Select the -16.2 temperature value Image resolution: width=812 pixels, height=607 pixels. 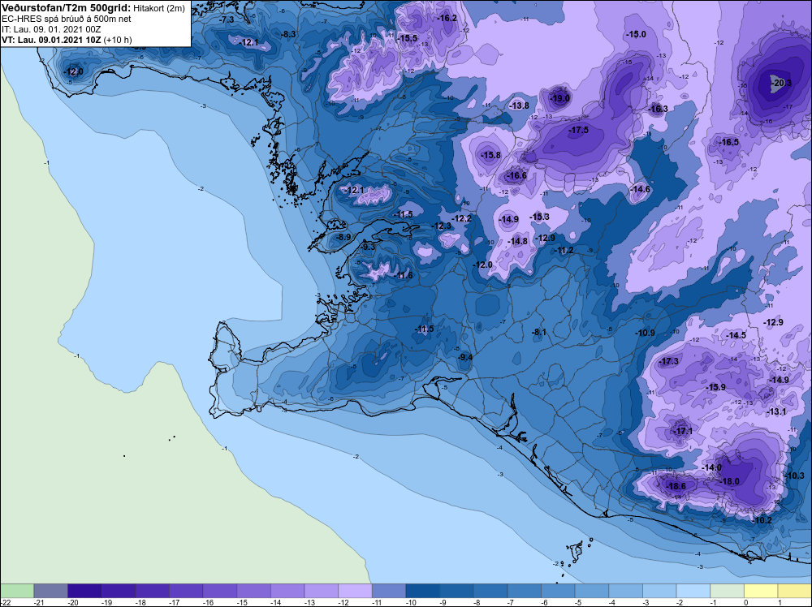pos(447,18)
